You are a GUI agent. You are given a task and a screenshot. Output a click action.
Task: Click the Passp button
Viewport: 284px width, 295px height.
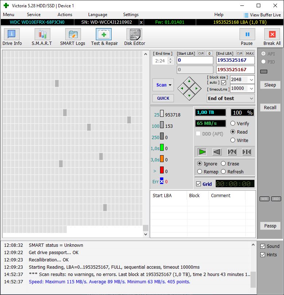tap(270, 226)
